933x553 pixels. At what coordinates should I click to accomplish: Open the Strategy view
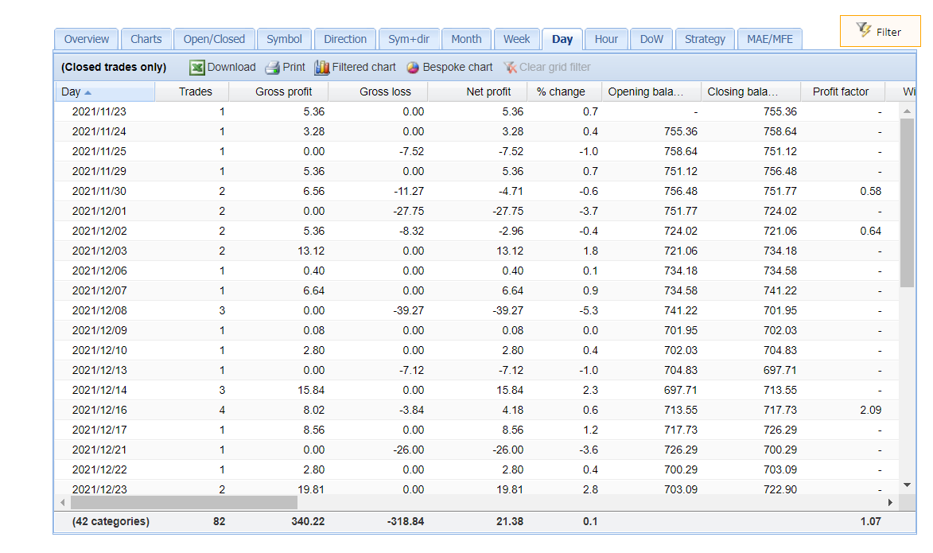click(705, 38)
